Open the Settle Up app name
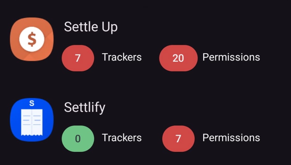 pos(91,27)
